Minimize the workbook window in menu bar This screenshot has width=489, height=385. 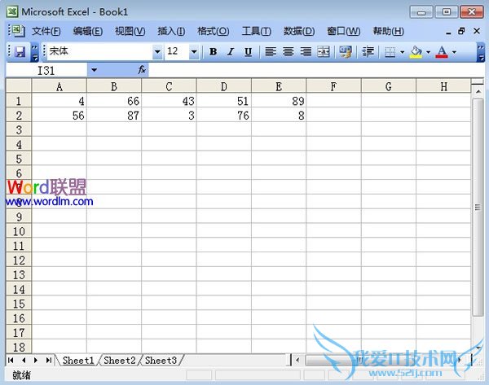pyautogui.click(x=448, y=32)
